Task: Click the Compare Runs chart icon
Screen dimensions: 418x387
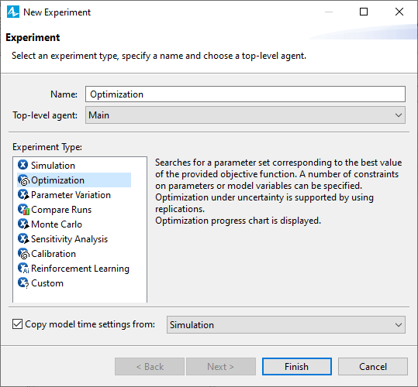Action: pyautogui.click(x=23, y=209)
